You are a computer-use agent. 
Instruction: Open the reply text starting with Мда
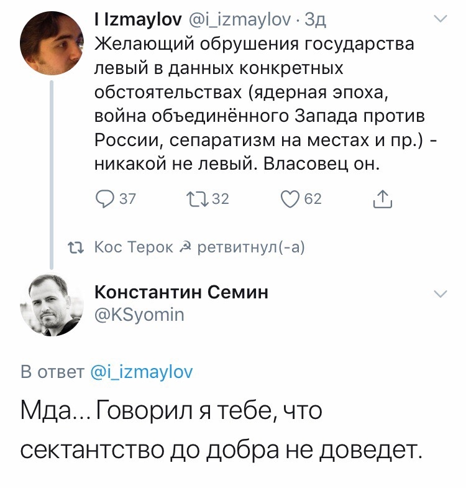pos(221,430)
